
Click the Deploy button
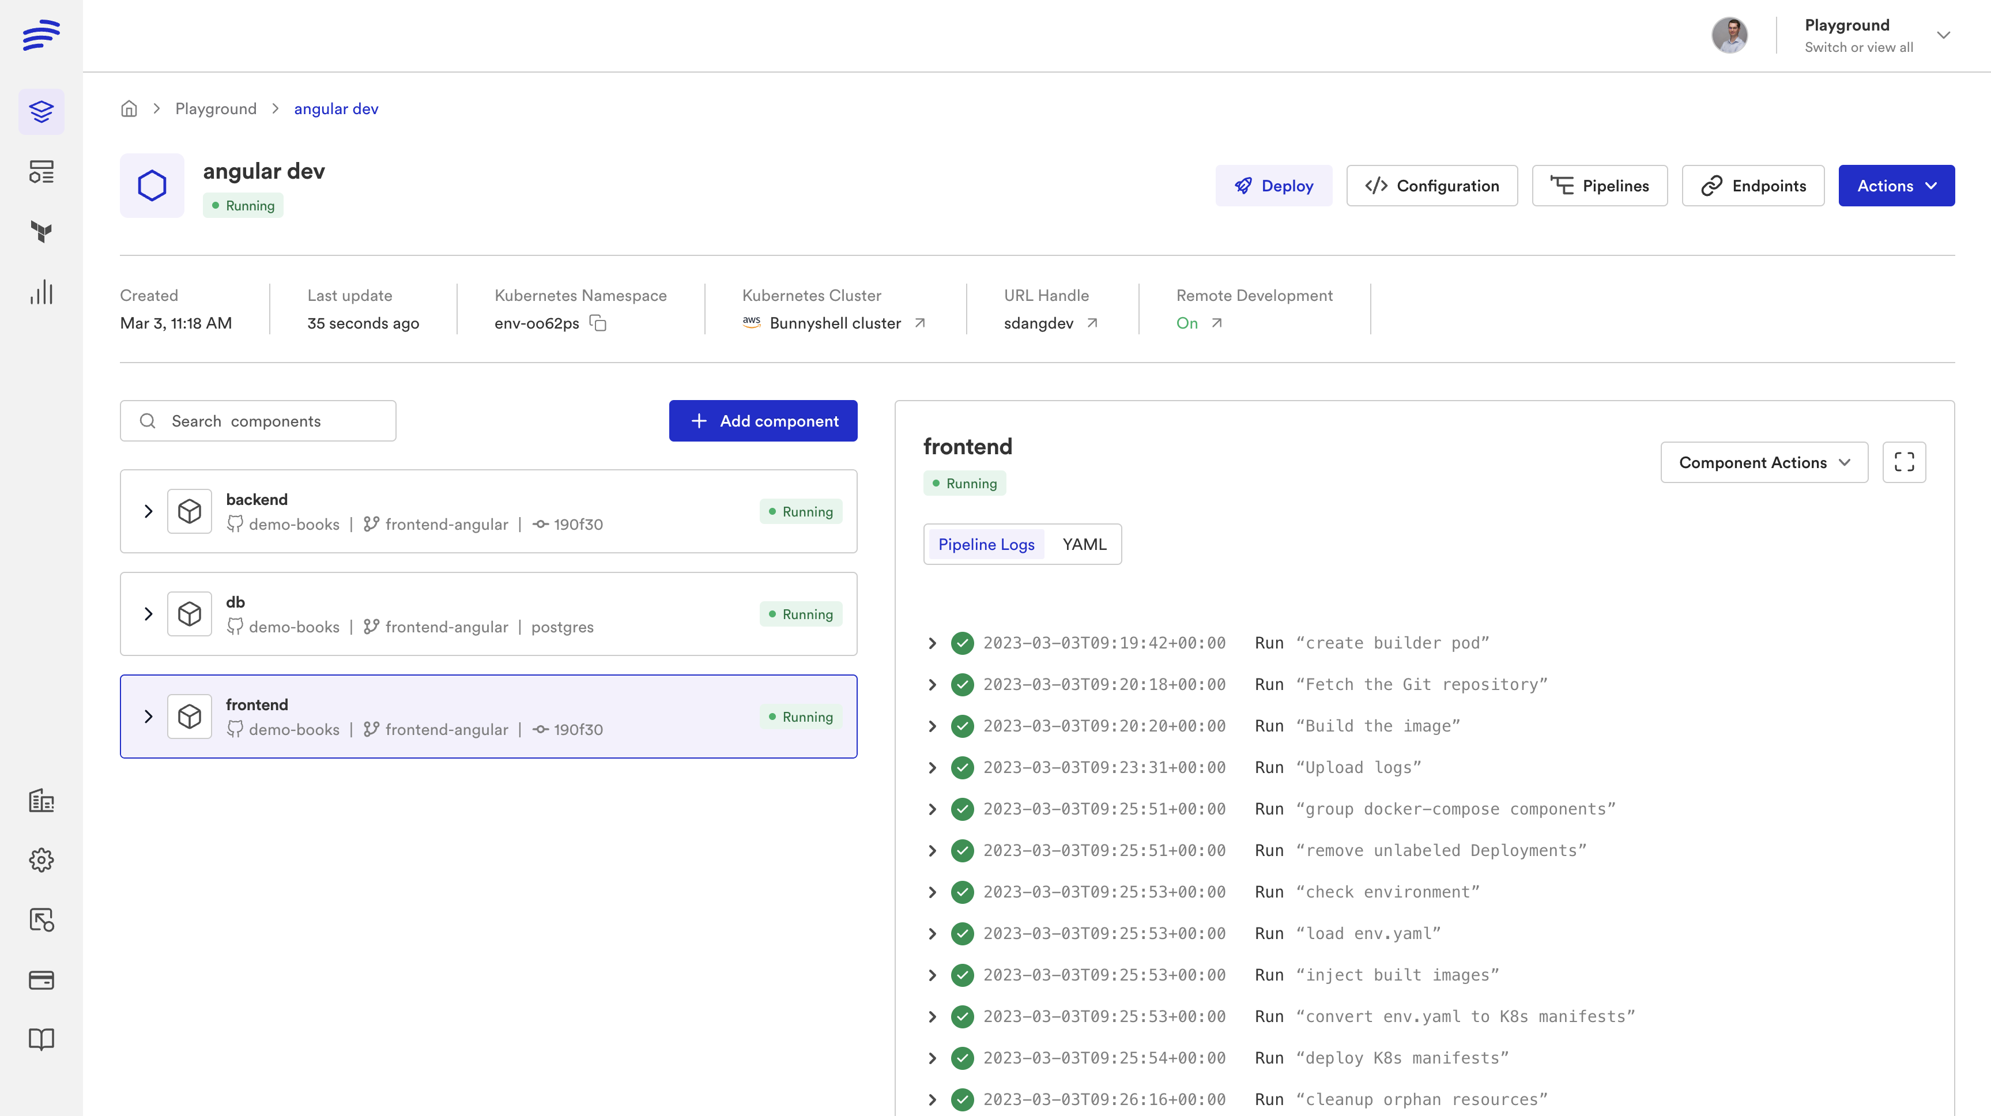1273,186
